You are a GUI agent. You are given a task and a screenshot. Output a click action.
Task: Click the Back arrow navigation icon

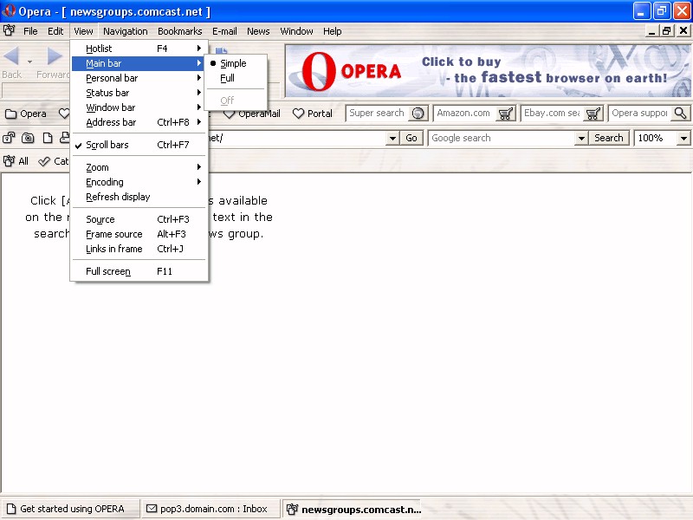pyautogui.click(x=12, y=57)
